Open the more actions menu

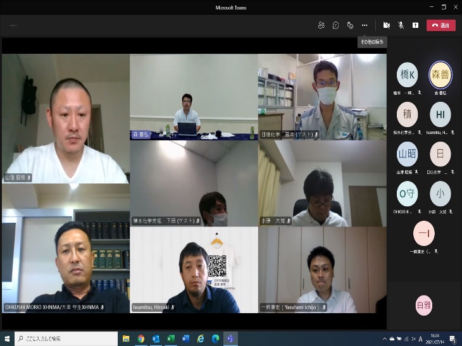(365, 25)
